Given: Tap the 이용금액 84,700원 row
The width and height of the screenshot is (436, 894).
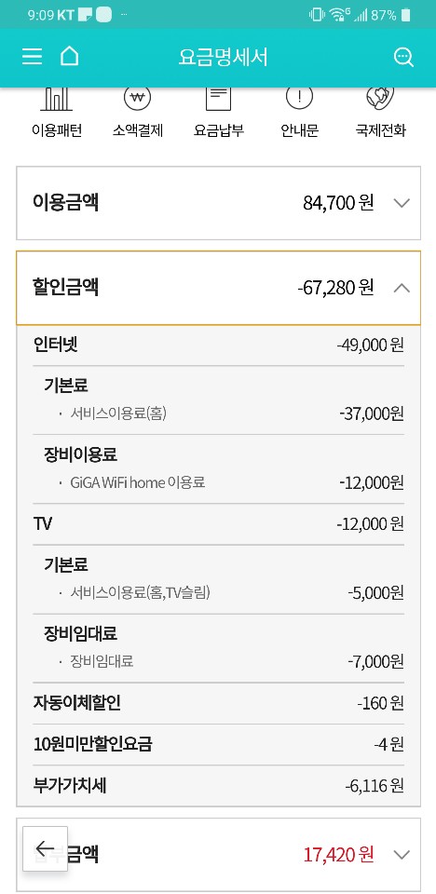Looking at the screenshot, I should pos(219,203).
